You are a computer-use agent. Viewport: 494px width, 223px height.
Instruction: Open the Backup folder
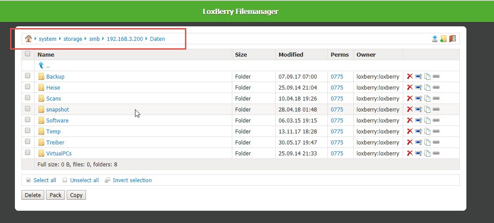click(x=55, y=77)
